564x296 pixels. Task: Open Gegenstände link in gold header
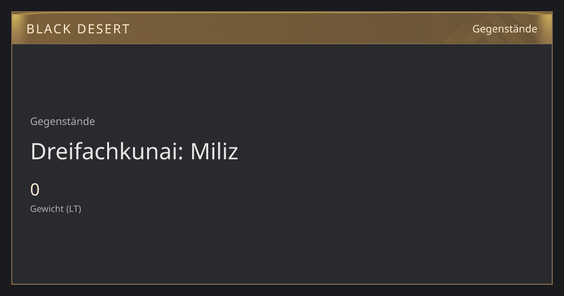click(x=505, y=29)
